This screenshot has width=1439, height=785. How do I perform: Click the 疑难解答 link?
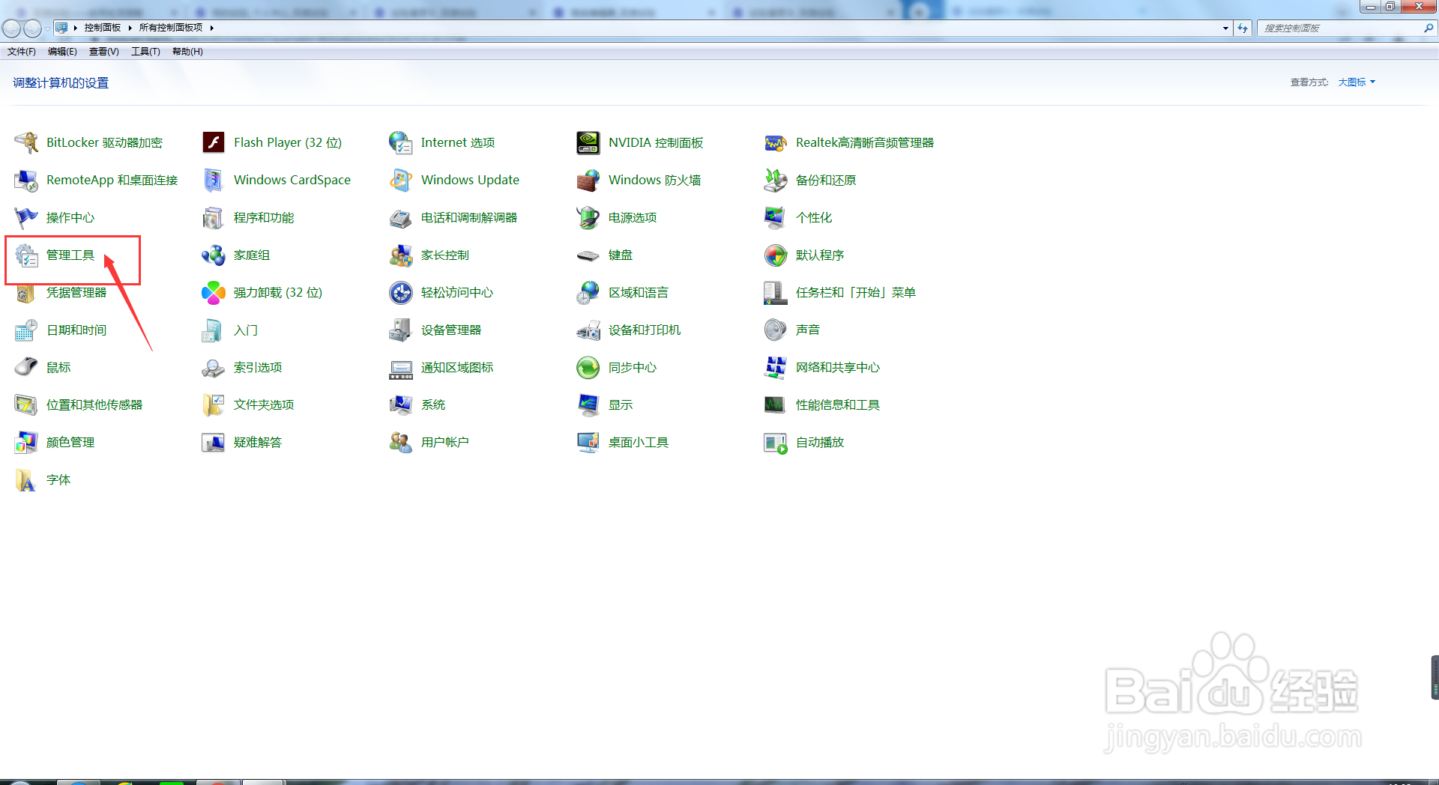point(258,442)
